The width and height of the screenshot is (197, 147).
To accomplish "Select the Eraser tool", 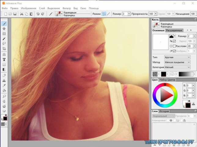I will [4, 75].
